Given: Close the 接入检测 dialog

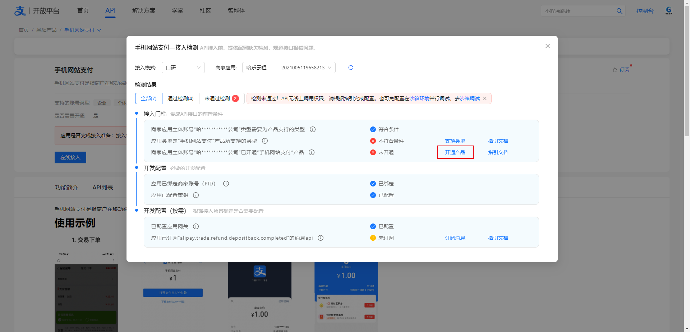Looking at the screenshot, I should point(548,46).
